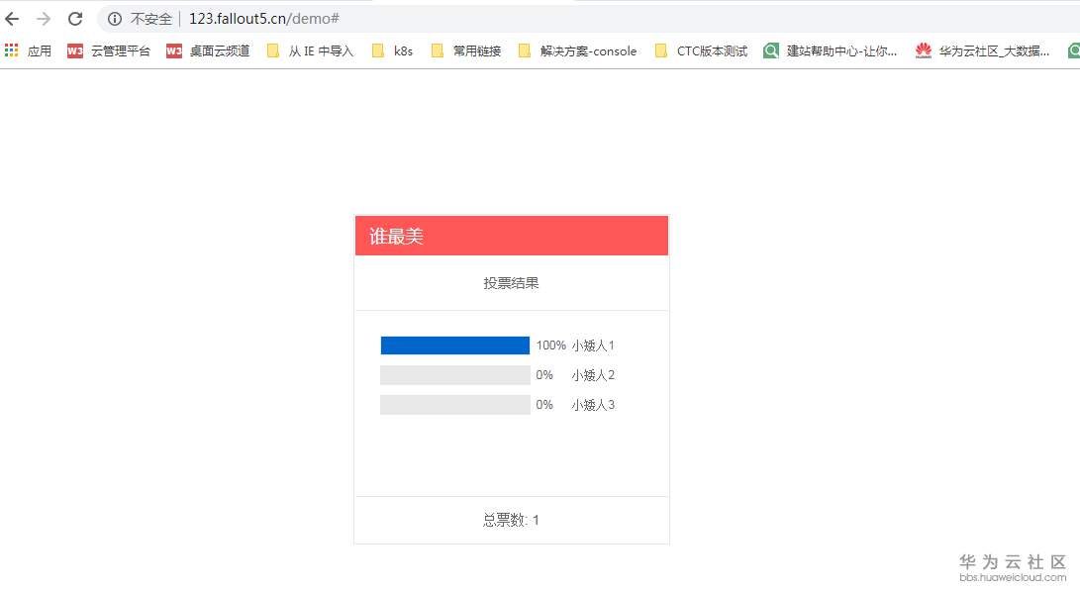The height and width of the screenshot is (592, 1080).
Task: Open the 建站帮助中心 bookmark
Action: click(831, 50)
